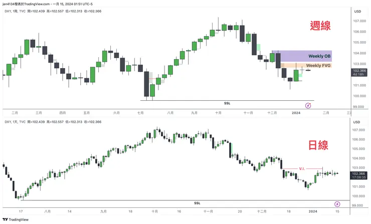The image size is (371, 224).
Task: Click 14 on the daily time axis
Action: [x=69, y=211]
